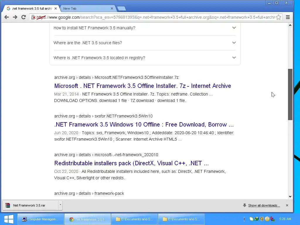Open Microsoft .NET Framework 3.5 Offline Installer 7z link

point(143,86)
